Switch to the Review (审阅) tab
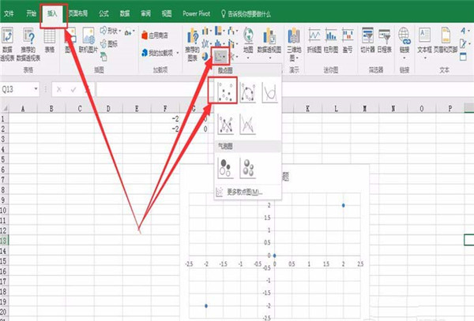 [145, 13]
